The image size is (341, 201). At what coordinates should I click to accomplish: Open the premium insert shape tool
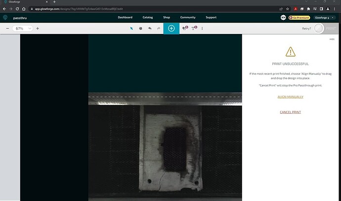[185, 28]
